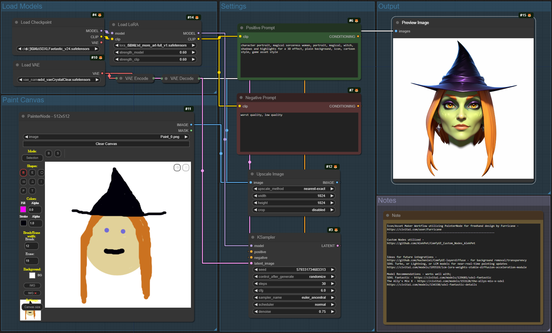This screenshot has width=552, height=333.
Task: Toggle the Selection mode button
Action: point(32,158)
